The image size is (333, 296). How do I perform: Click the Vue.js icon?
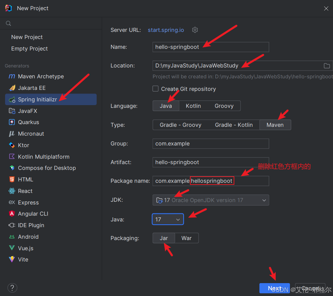pyautogui.click(x=12, y=248)
